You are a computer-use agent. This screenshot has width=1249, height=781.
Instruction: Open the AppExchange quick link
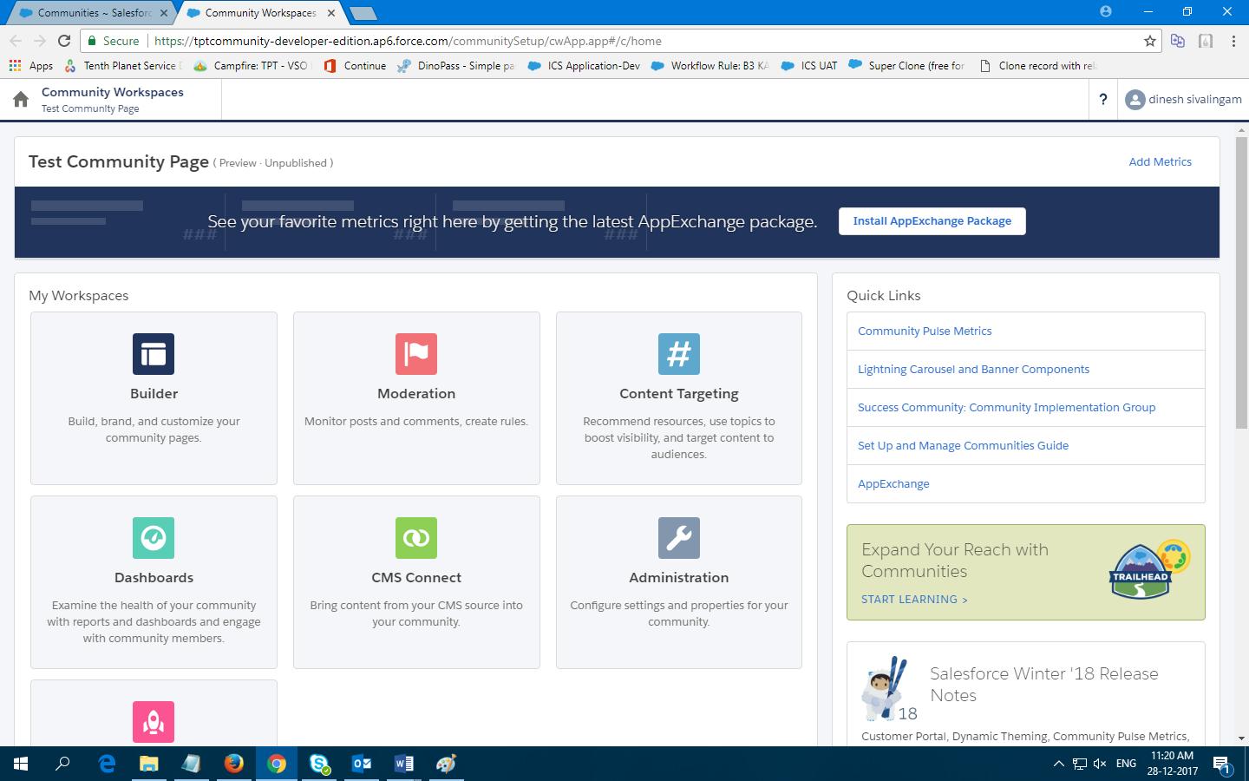pos(893,483)
